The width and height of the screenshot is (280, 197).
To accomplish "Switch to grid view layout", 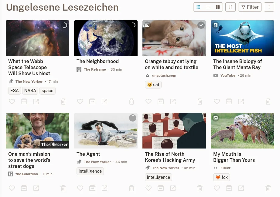I will 199,7.
